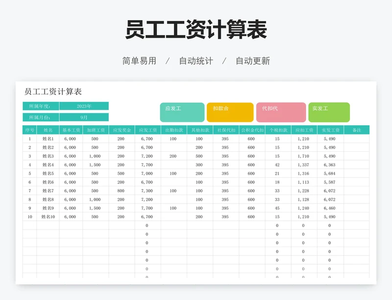The width and height of the screenshot is (392, 300).
Task: Click the green 实发工 summary card
Action: pyautogui.click(x=329, y=112)
